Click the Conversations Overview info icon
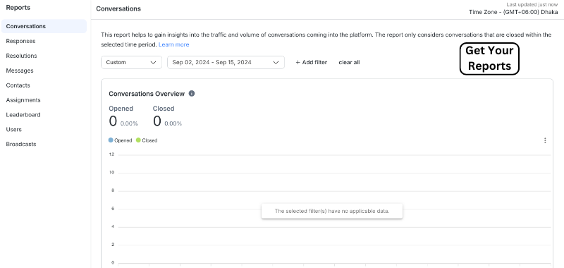The image size is (564, 268). coord(192,94)
